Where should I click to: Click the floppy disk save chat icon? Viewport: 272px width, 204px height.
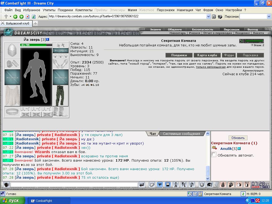[168, 185]
